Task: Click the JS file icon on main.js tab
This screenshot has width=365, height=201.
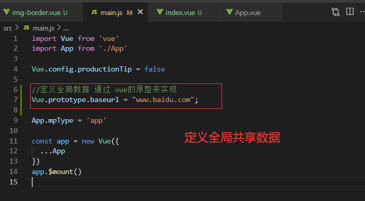Action: point(94,12)
